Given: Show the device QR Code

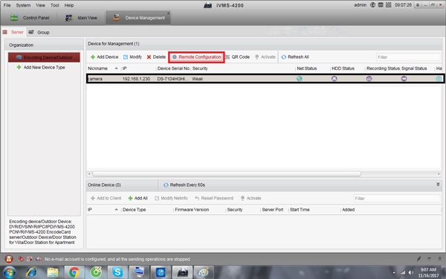Looking at the screenshot, I should click(238, 57).
